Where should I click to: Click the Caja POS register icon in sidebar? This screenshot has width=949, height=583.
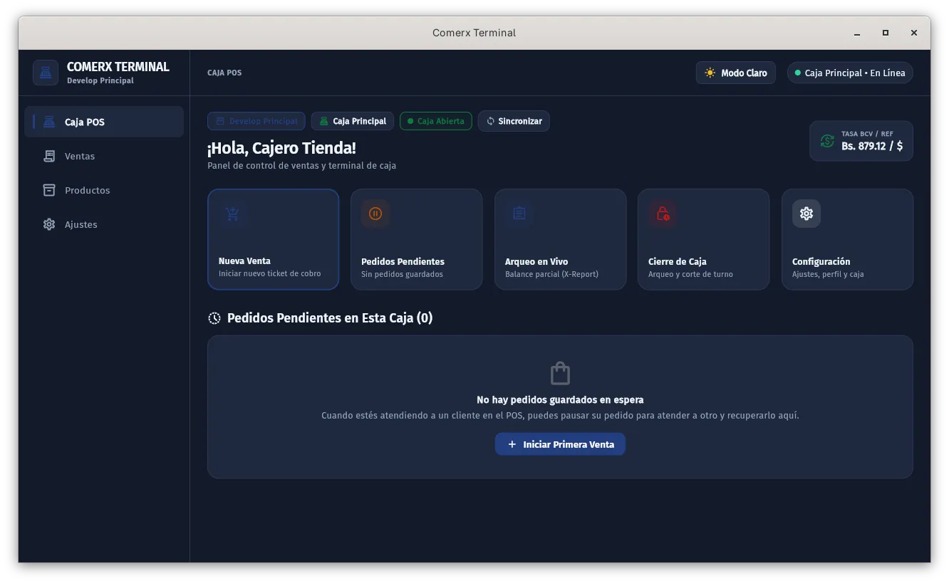coord(48,122)
